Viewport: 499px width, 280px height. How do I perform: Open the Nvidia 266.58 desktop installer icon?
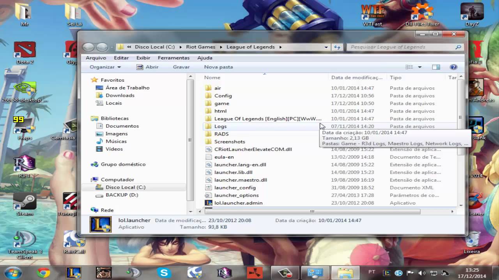(25, 91)
